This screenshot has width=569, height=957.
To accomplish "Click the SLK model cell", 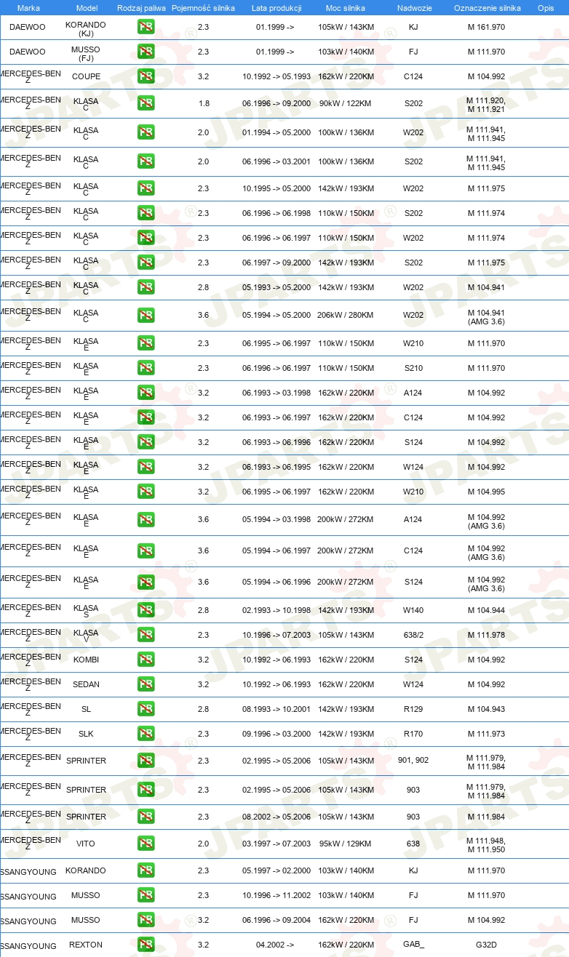I will click(x=86, y=734).
